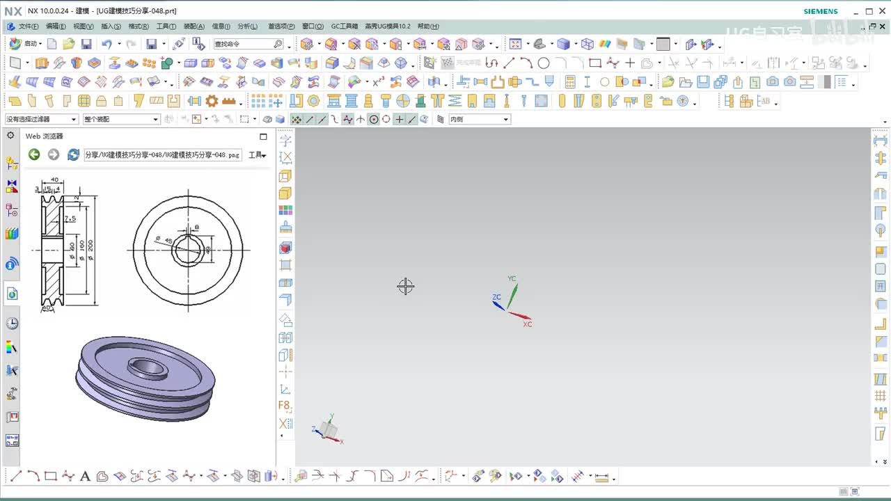Toggle the snap to arc center option
The width and height of the screenshot is (891, 501).
[x=374, y=119]
